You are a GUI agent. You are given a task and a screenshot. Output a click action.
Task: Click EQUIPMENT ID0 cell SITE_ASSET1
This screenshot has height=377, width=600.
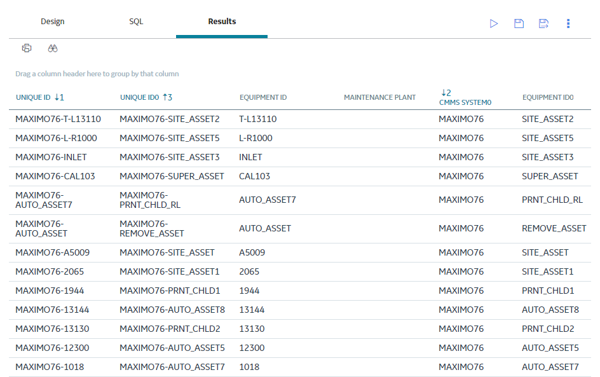[x=548, y=271]
